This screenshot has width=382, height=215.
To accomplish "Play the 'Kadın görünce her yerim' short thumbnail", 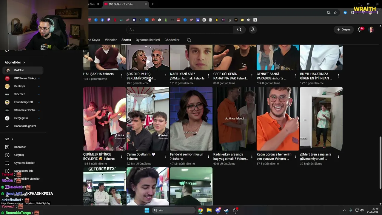I will 278,119.
